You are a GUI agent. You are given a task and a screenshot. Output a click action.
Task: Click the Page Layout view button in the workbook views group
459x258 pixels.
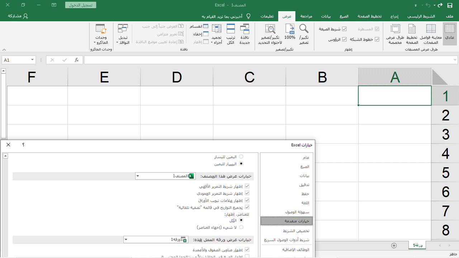412,34
